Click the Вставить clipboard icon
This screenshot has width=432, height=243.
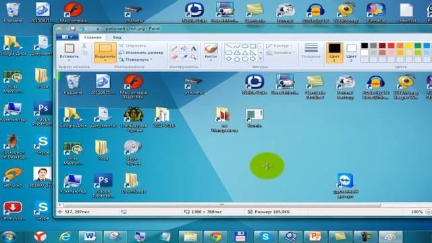tap(69, 49)
